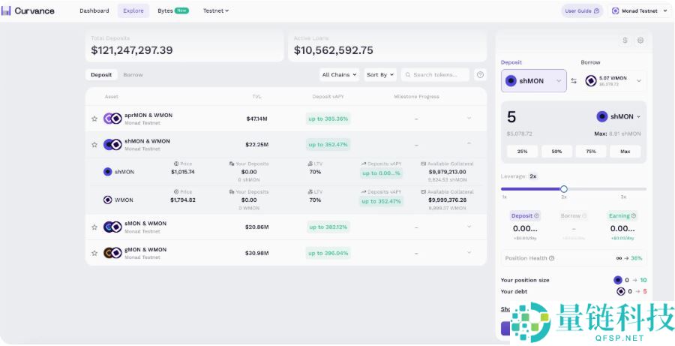Open the All Chains dropdown
The image size is (675, 346).
339,75
